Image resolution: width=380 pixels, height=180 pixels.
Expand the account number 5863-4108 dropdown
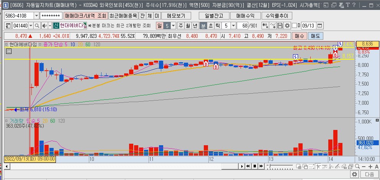[x=36, y=16]
